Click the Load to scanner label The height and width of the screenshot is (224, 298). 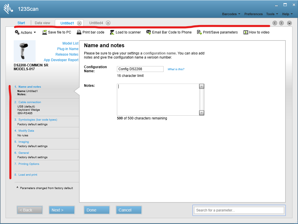point(128,32)
